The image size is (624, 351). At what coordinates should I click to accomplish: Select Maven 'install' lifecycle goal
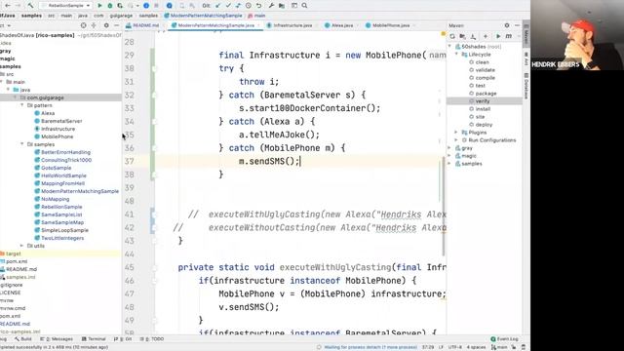[x=483, y=109]
